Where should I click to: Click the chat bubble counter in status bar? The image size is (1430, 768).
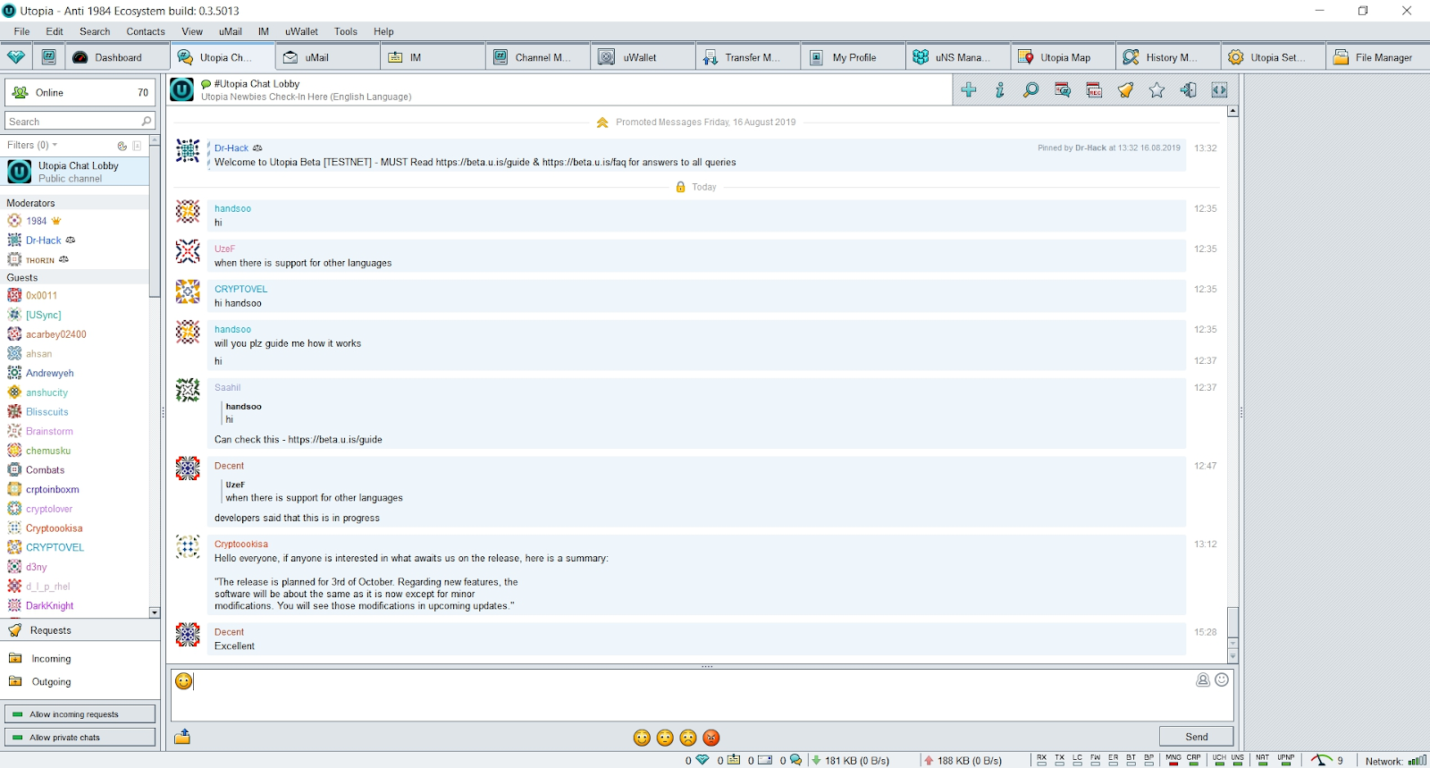click(795, 760)
